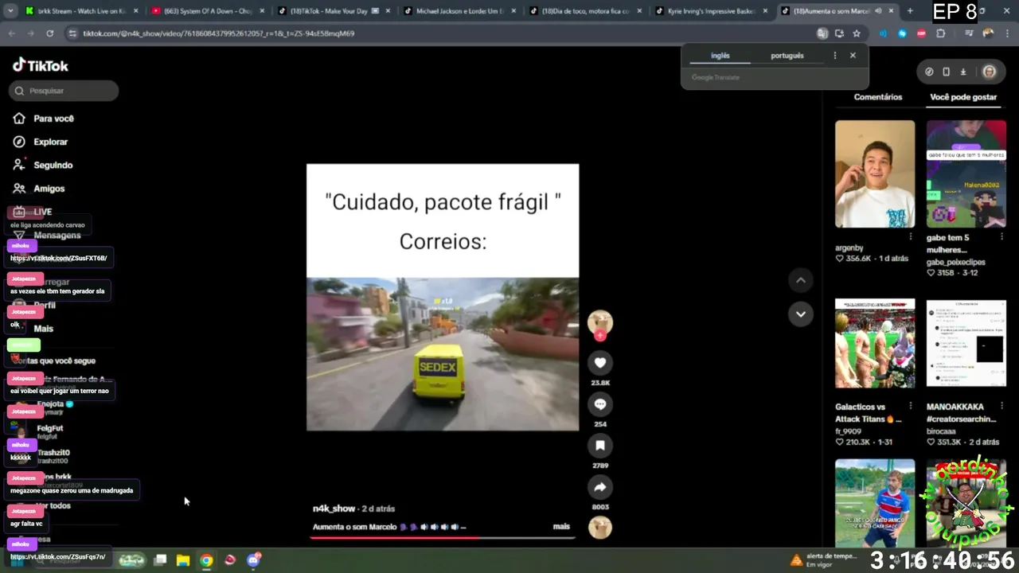Open options for the MANOAKKAKA video

pyautogui.click(x=1002, y=406)
